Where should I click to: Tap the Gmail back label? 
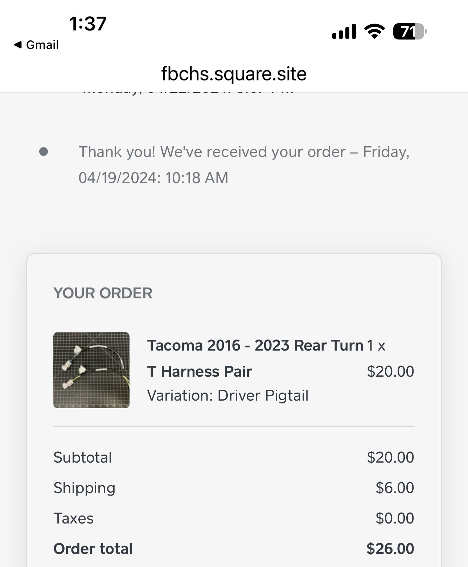(42, 45)
